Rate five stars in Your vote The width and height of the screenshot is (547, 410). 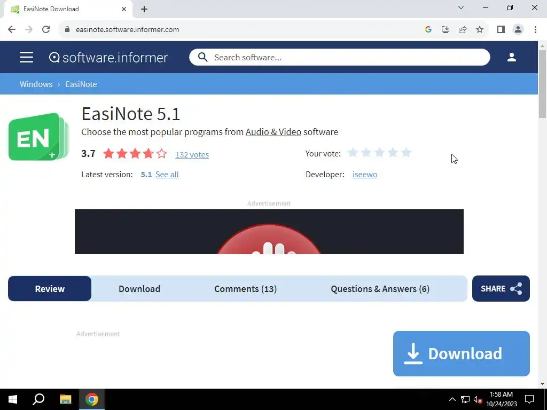(406, 153)
